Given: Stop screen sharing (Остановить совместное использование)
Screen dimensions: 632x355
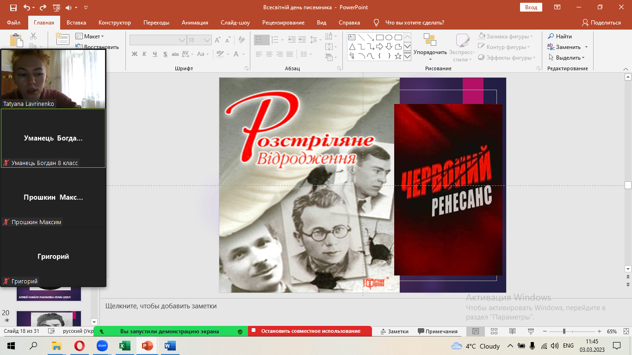Looking at the screenshot, I should (x=310, y=331).
